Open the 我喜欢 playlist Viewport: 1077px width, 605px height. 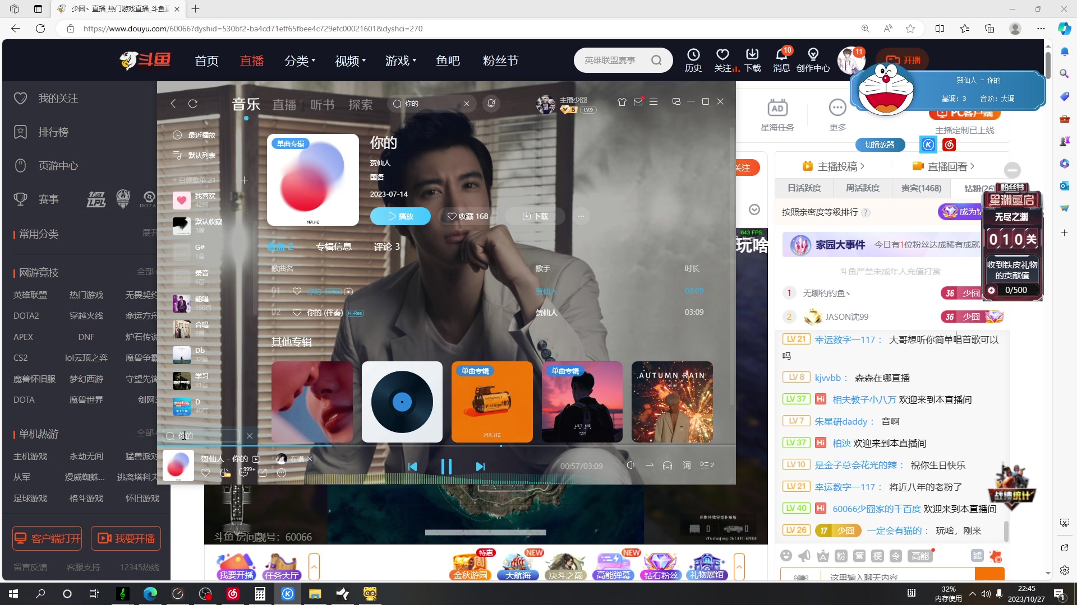197,200
